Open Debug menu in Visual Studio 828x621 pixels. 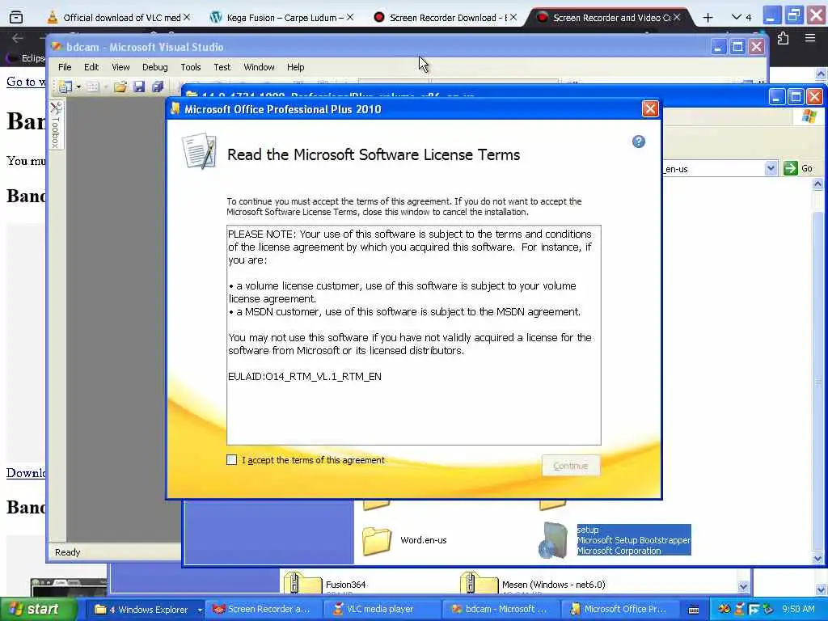tap(154, 67)
